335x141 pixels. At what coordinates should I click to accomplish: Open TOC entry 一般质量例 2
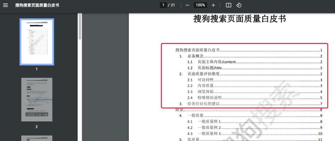(255, 128)
